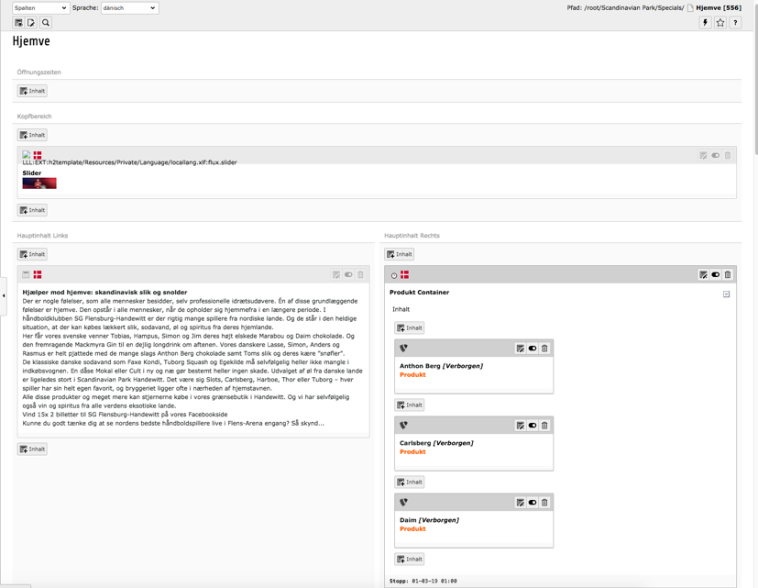Toggle visibility of the Slider element

[x=716, y=156]
